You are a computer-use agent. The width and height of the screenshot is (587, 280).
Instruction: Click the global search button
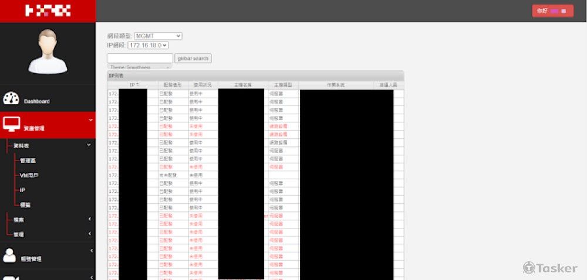[193, 59]
